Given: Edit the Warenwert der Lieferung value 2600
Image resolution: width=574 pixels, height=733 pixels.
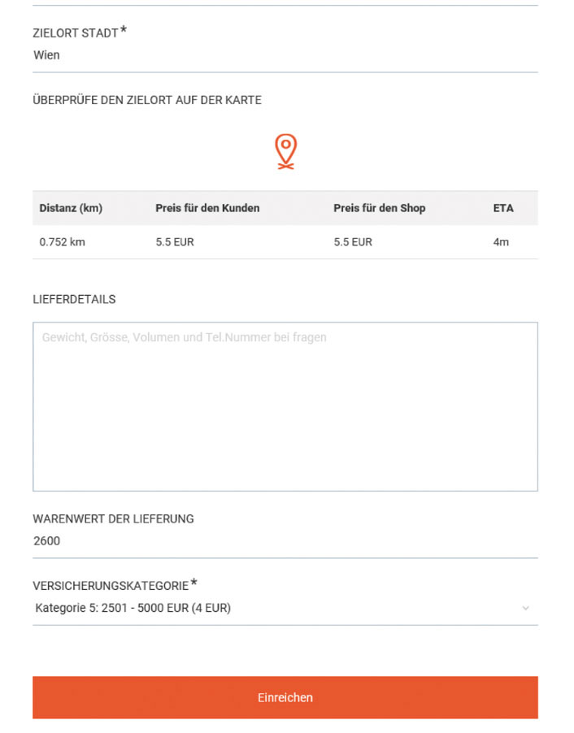Looking at the screenshot, I should click(285, 541).
